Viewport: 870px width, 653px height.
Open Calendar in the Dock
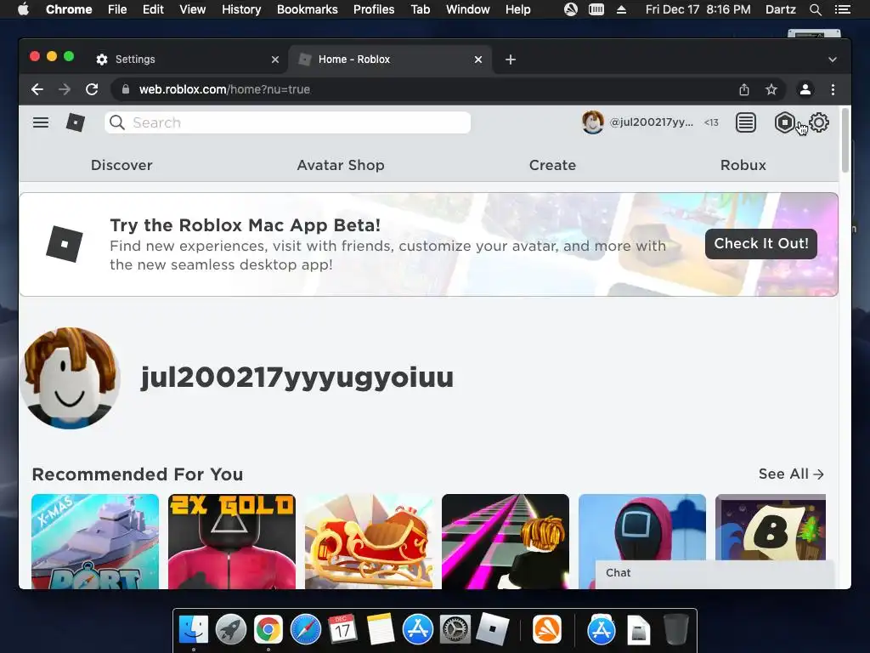(343, 630)
